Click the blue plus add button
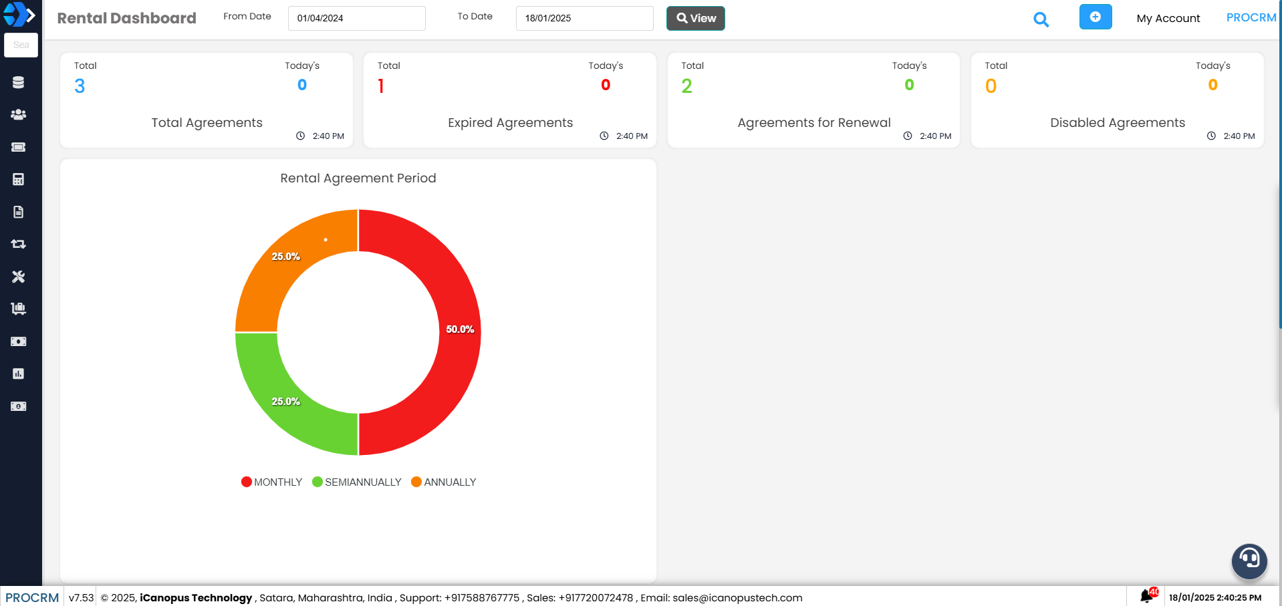 [x=1095, y=17]
